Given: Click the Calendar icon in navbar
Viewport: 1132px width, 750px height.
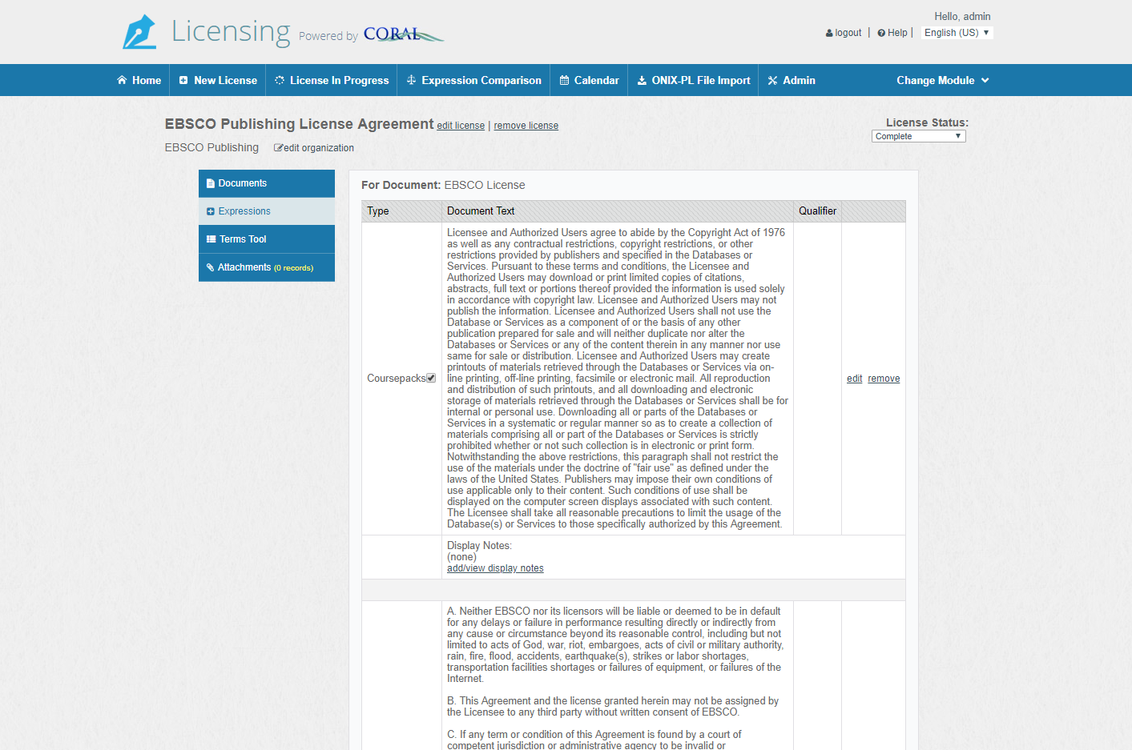Looking at the screenshot, I should [564, 80].
